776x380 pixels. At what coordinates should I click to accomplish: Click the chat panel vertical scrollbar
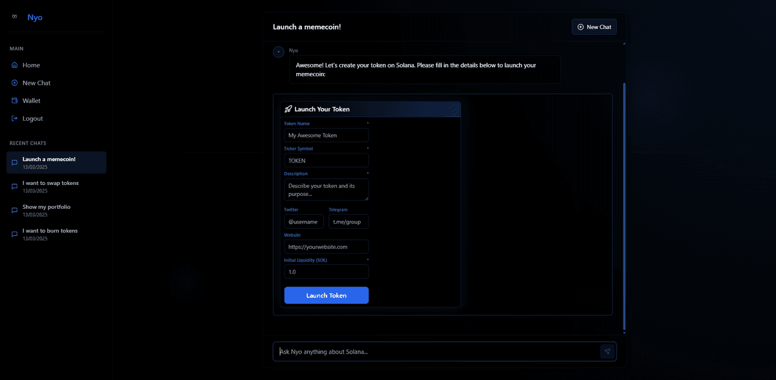point(624,206)
